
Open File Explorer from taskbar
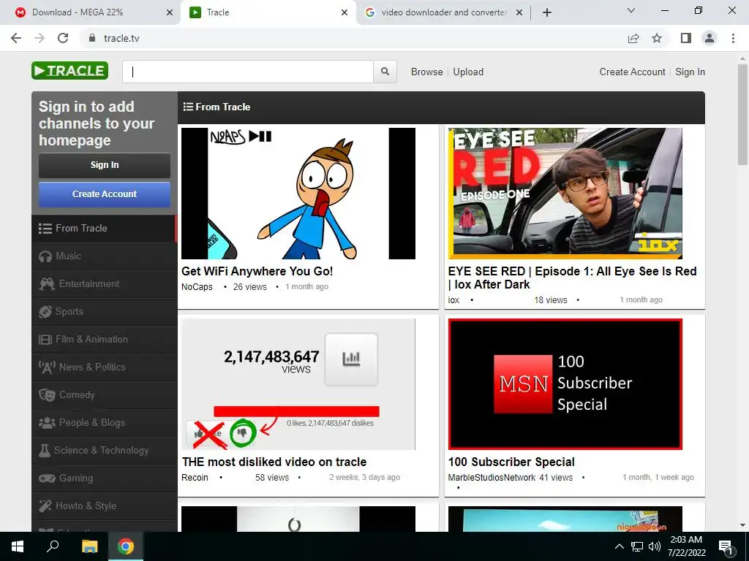tap(89, 546)
